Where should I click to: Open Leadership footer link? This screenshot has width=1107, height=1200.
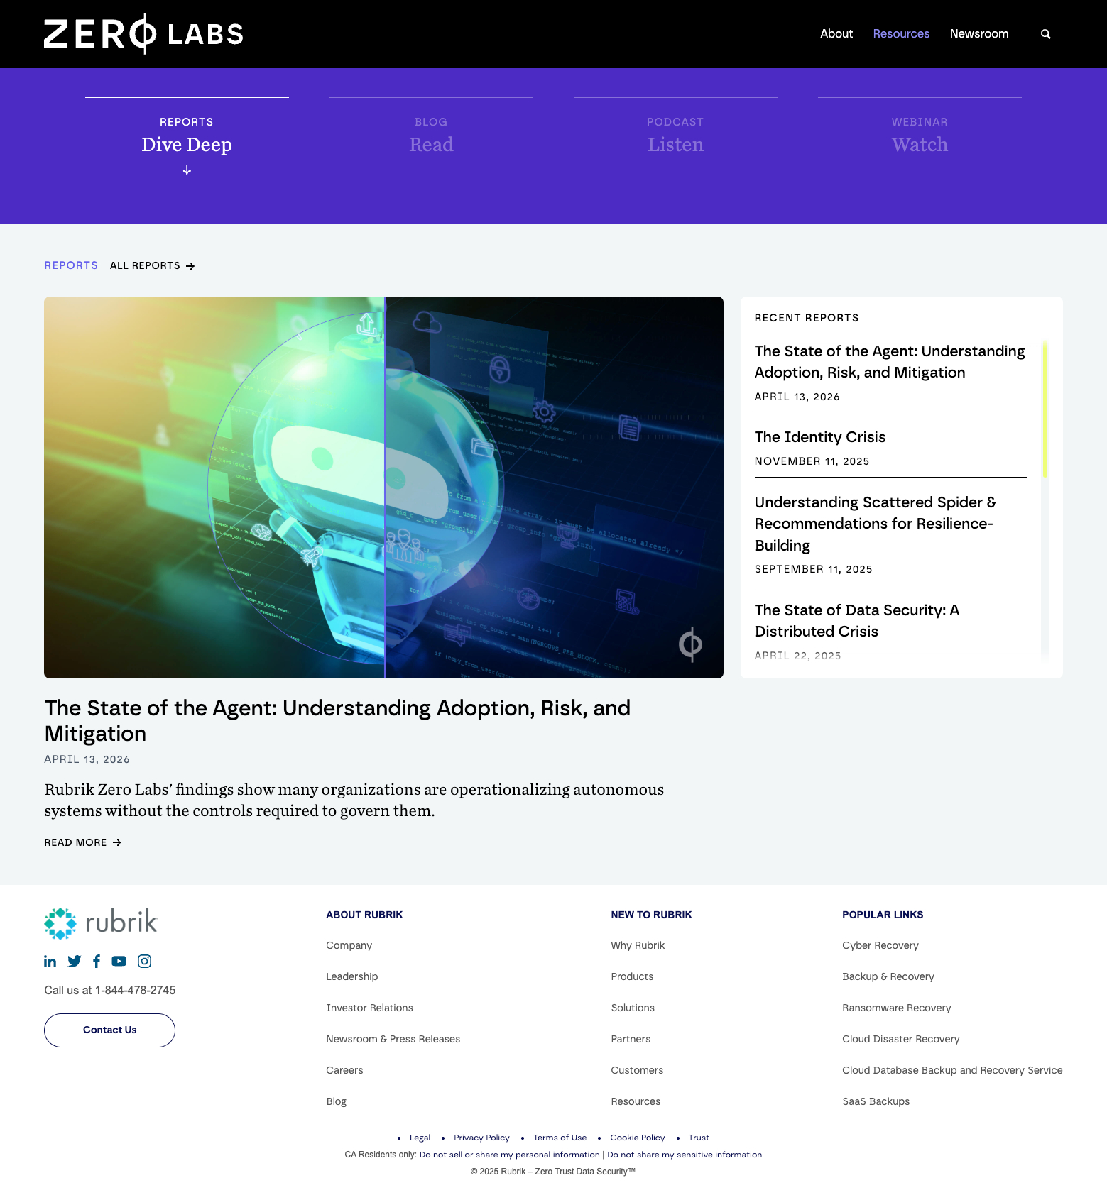click(x=351, y=976)
